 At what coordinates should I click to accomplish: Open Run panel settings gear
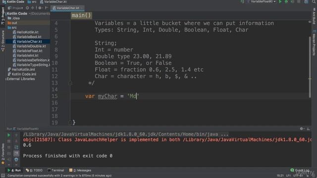(x=302, y=129)
